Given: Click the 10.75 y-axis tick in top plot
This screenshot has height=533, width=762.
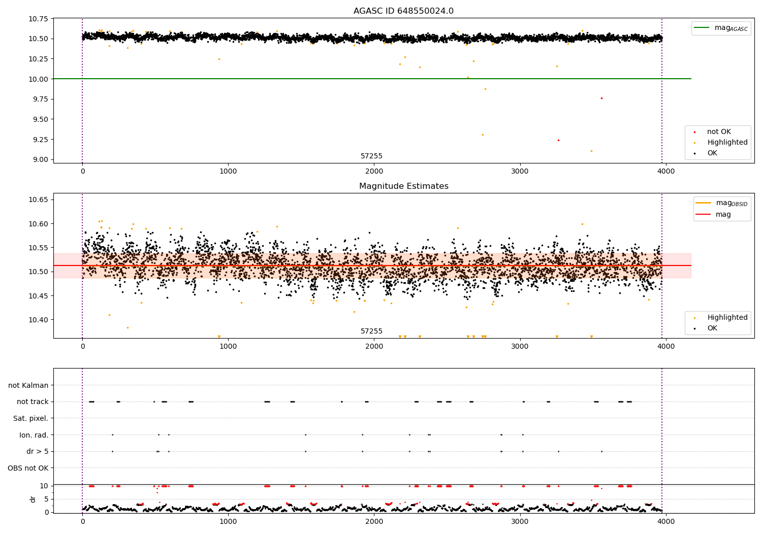Looking at the screenshot, I should tap(38, 19).
